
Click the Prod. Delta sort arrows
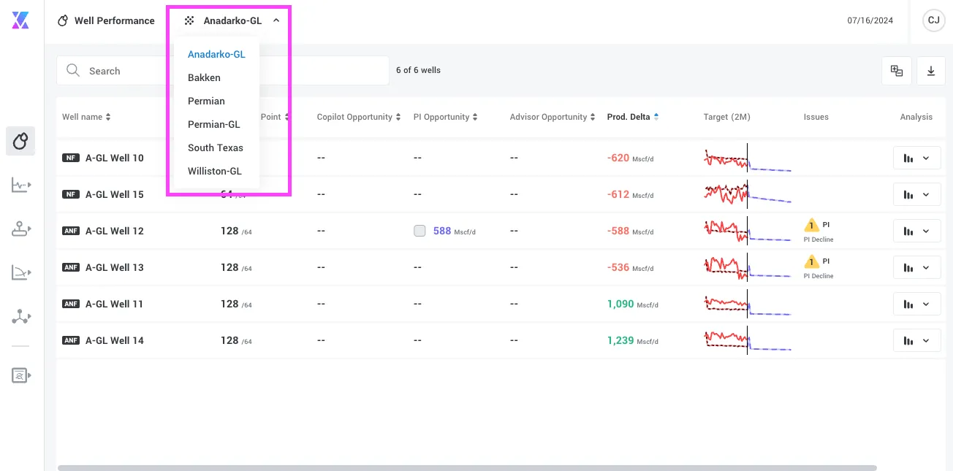(x=656, y=117)
